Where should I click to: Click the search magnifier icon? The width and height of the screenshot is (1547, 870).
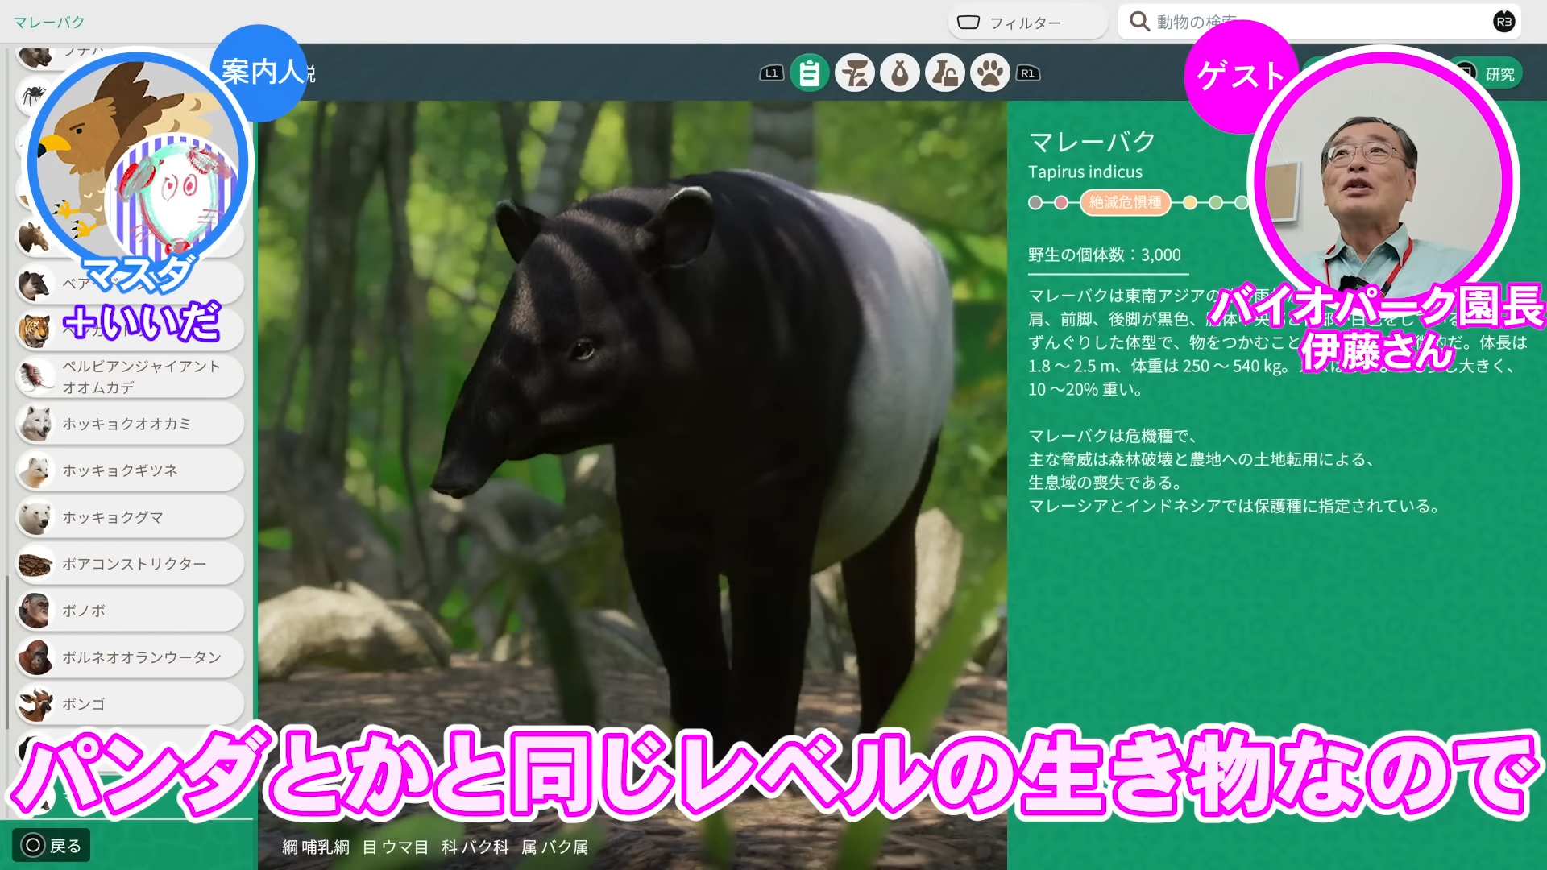click(x=1138, y=22)
